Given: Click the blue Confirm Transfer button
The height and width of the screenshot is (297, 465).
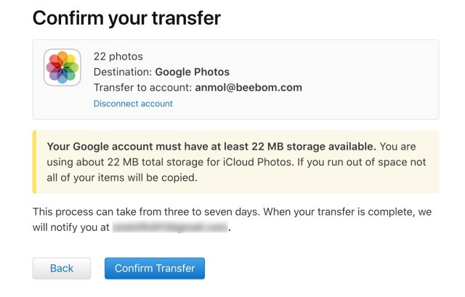Looking at the screenshot, I should [155, 268].
